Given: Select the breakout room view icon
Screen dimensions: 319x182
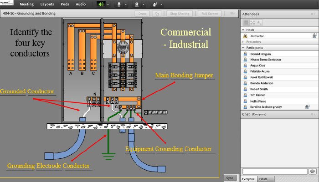Looking at the screenshot, I should tap(252, 22).
